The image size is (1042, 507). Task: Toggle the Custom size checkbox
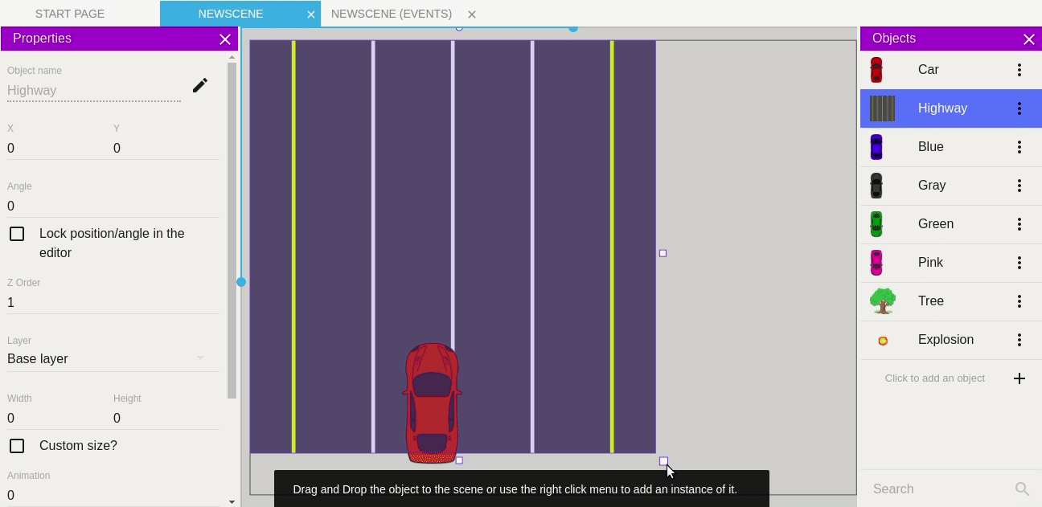(17, 446)
